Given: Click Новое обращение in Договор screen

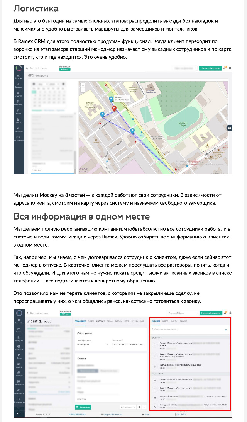Looking at the screenshot, I should click(x=211, y=313).
